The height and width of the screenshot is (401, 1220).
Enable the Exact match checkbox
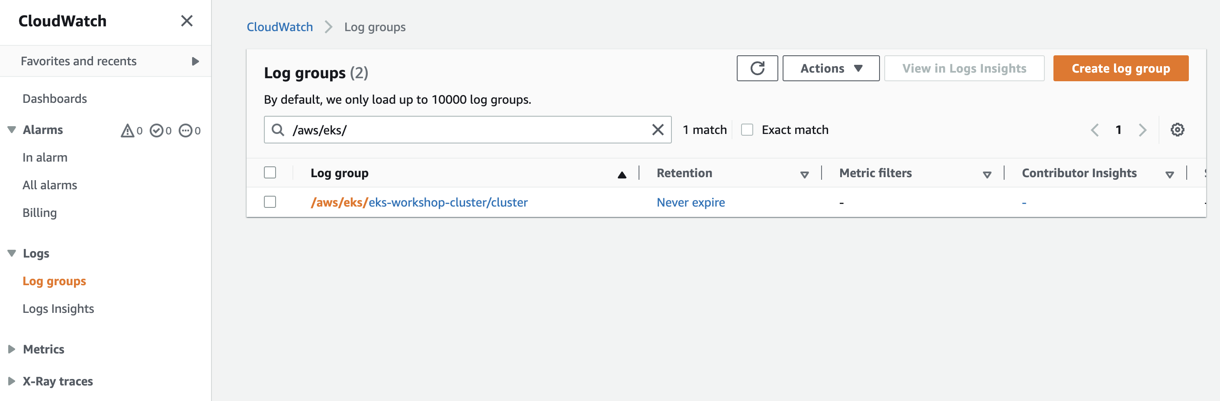747,129
